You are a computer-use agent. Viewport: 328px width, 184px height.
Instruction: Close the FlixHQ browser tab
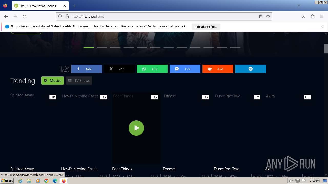65,6
